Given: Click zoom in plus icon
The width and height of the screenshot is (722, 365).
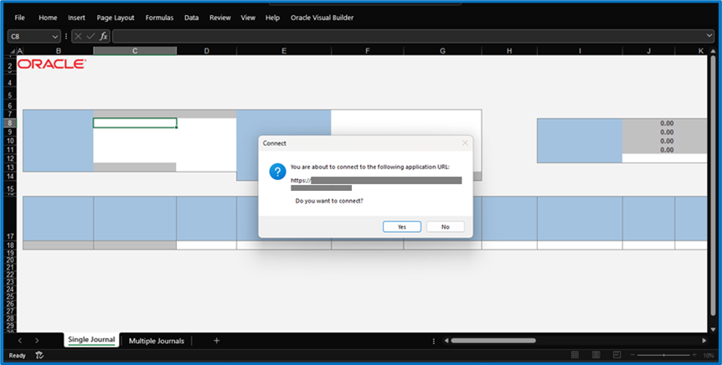Looking at the screenshot, I should point(694,355).
